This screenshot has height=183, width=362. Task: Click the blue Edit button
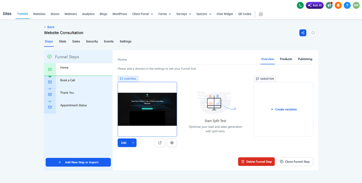tap(124, 143)
